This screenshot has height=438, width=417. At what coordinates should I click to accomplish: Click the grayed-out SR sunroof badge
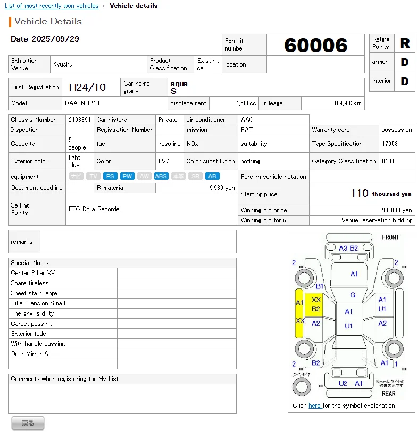(195, 176)
